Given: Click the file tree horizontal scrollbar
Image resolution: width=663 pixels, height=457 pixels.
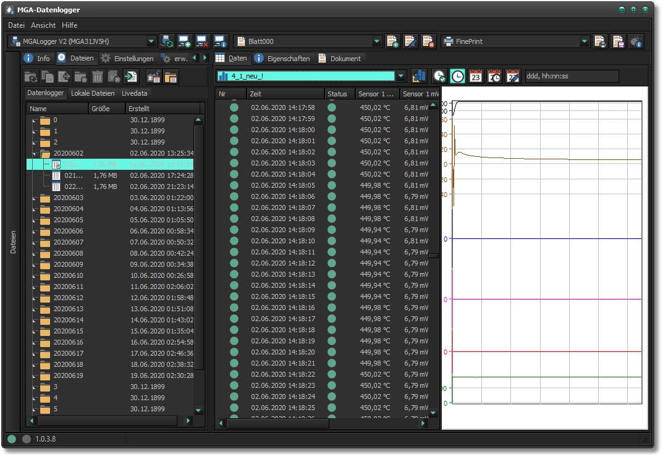Looking at the screenshot, I should [x=107, y=421].
